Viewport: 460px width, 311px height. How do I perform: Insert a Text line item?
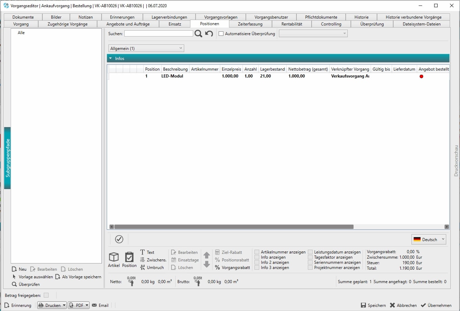[x=147, y=252]
